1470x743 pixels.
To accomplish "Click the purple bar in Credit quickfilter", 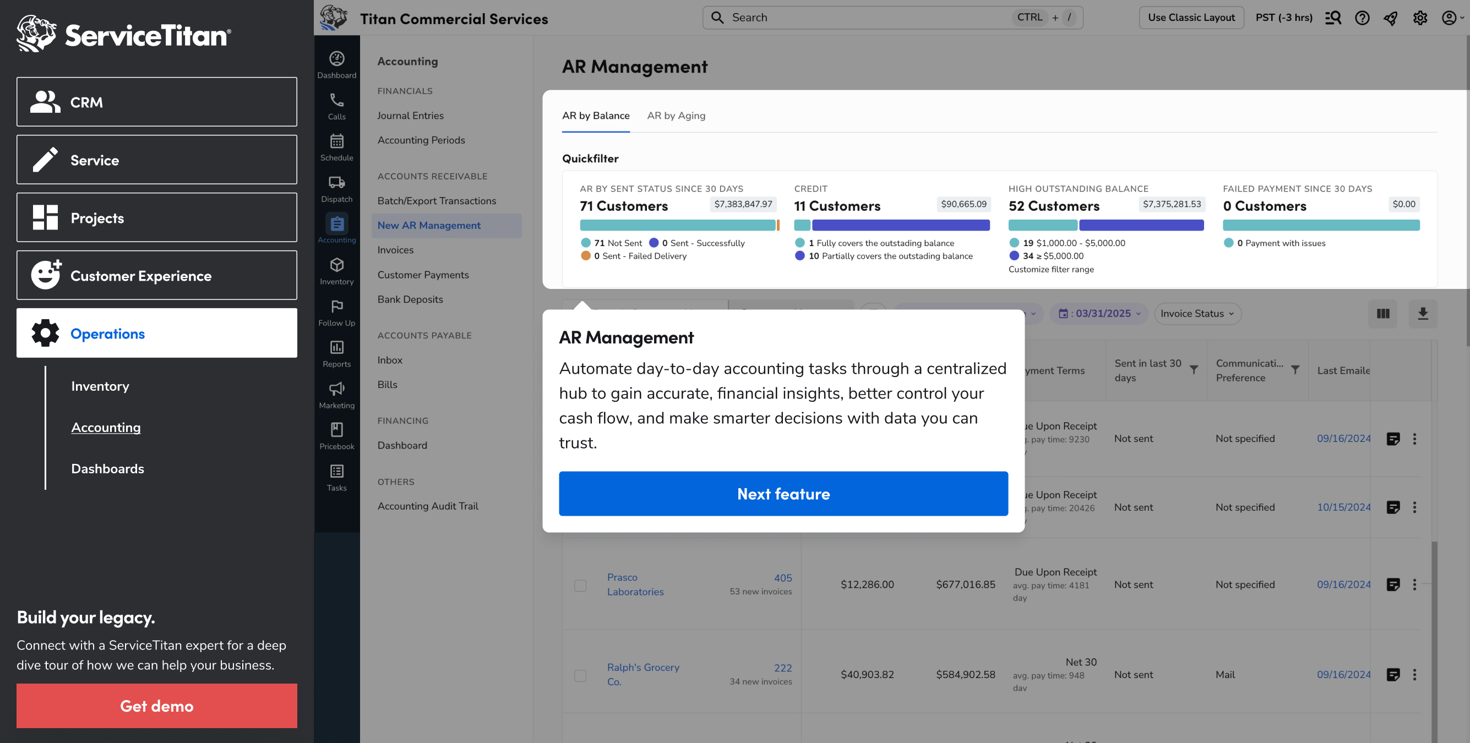I will click(x=901, y=226).
